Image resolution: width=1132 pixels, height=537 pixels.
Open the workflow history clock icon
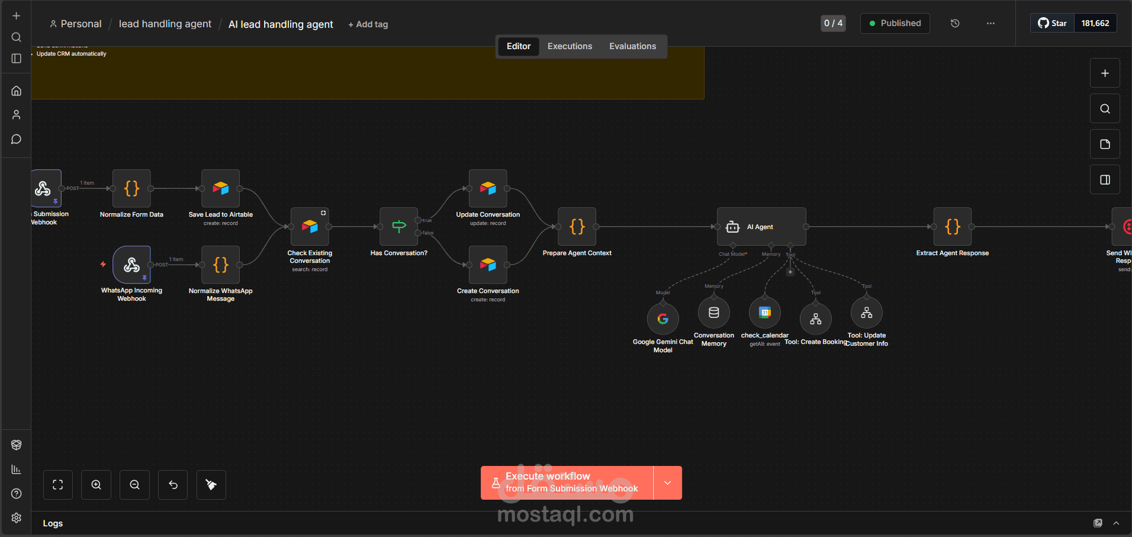click(x=955, y=23)
